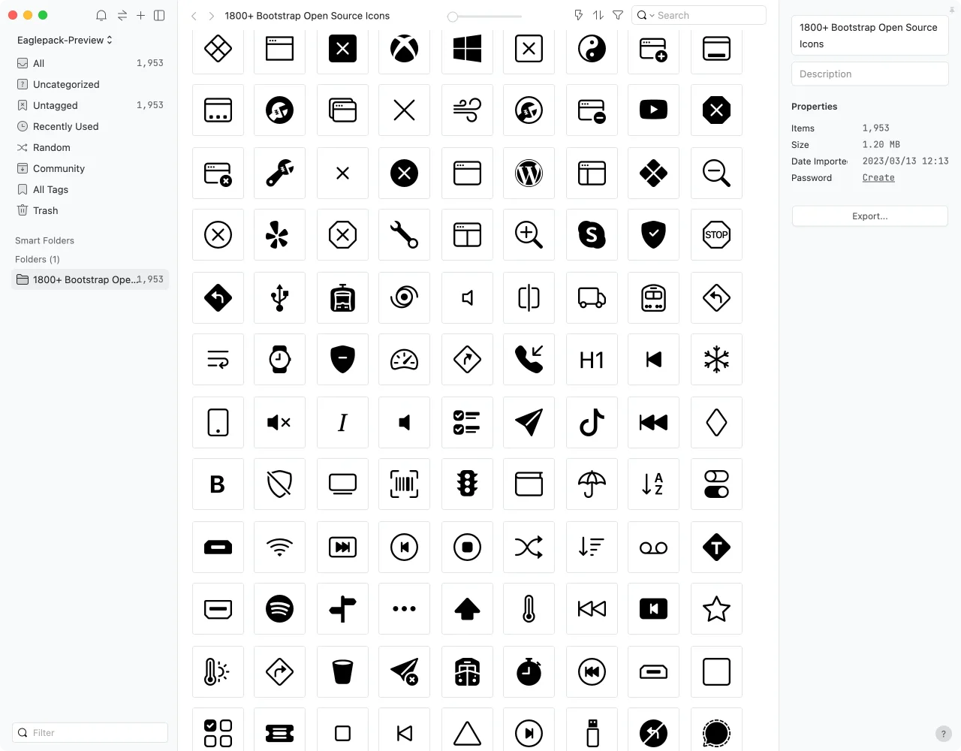Click the Description input field

(869, 74)
